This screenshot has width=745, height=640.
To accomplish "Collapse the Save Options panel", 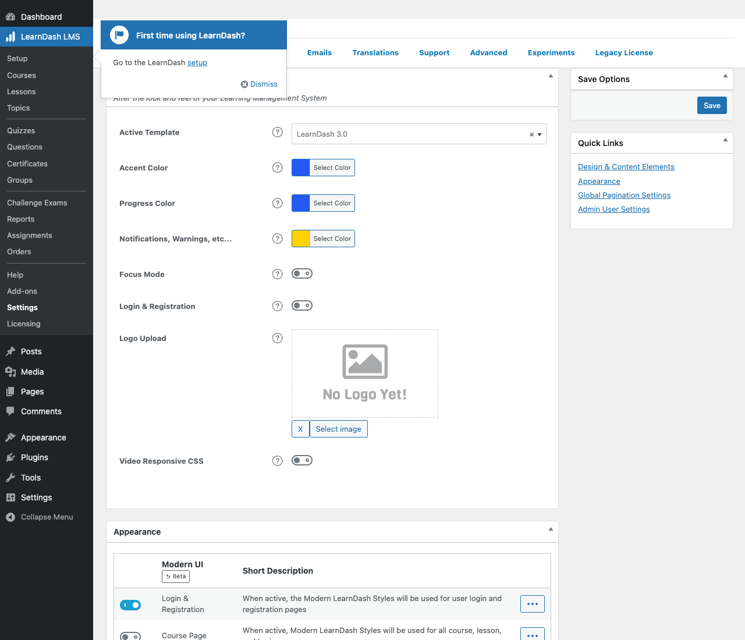I will click(725, 76).
